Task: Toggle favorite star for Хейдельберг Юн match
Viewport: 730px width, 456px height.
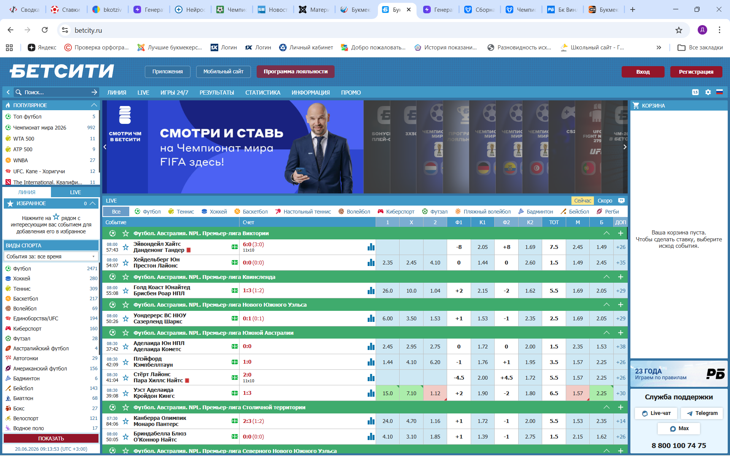Action: pos(125,263)
